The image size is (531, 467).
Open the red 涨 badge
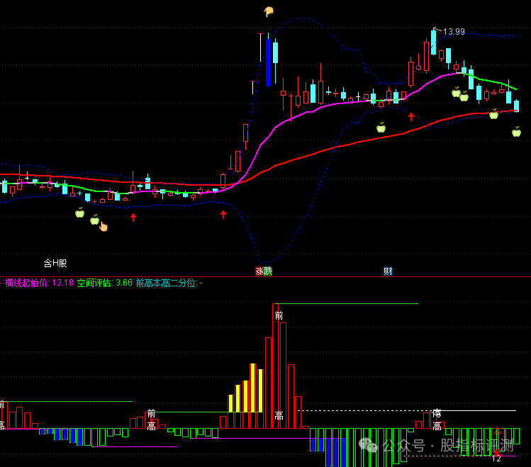click(x=259, y=271)
